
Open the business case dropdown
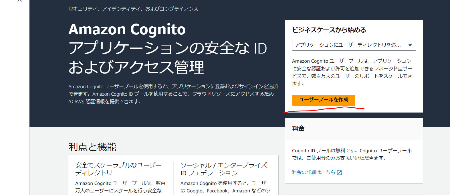[354, 45]
